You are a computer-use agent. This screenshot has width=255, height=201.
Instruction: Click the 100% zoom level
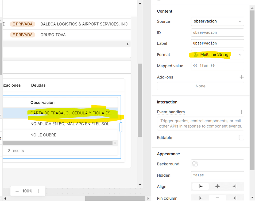click(27, 191)
